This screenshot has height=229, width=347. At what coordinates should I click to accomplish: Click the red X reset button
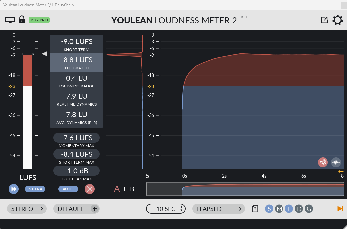tap(90, 189)
